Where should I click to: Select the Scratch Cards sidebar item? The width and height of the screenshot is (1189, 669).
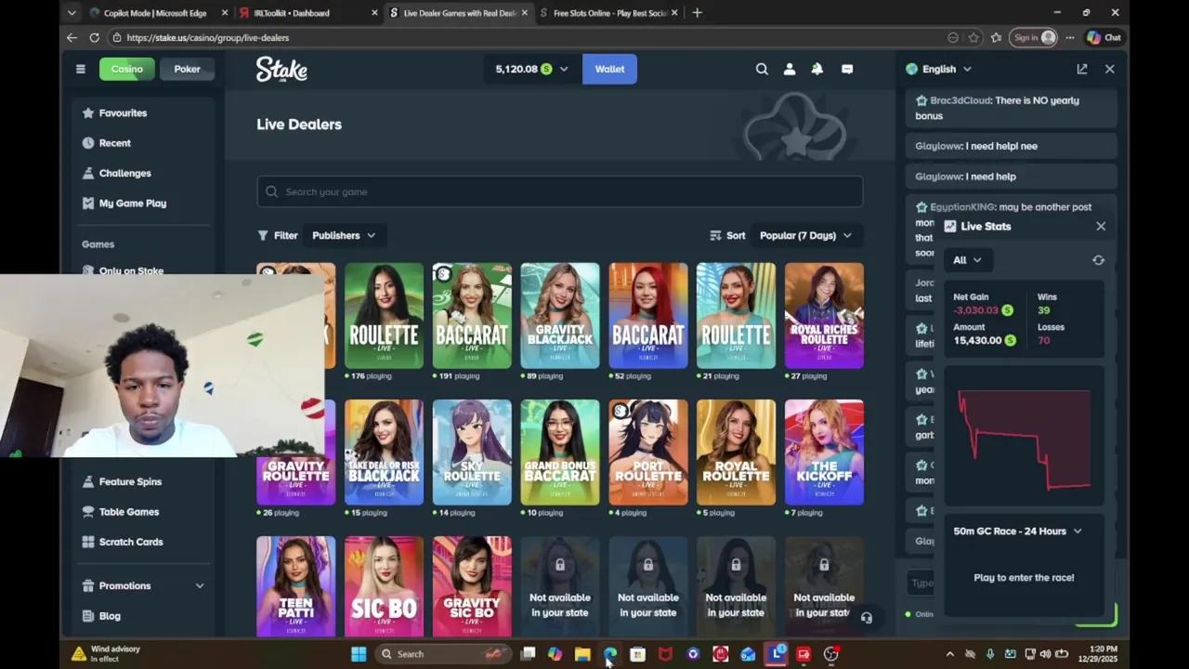(130, 542)
